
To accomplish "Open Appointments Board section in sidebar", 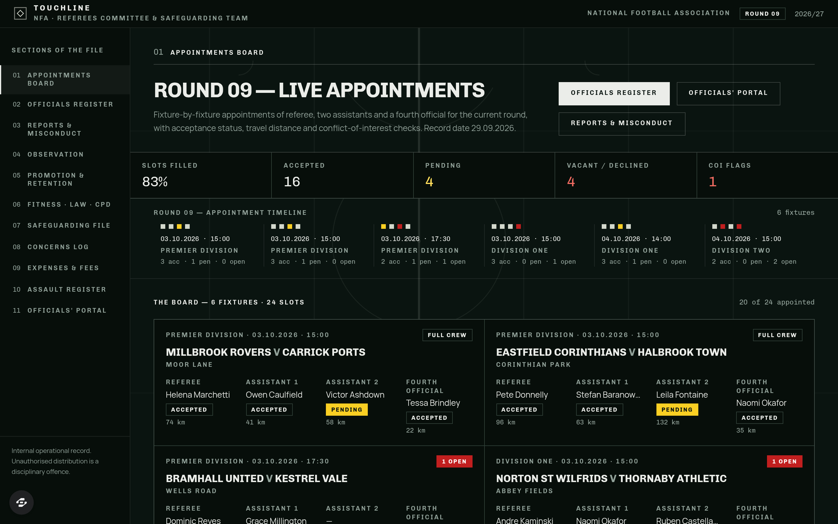I will tap(65, 79).
